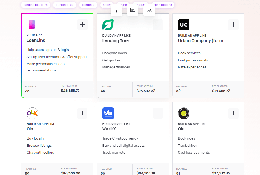Click Urban Company price $71,405.72

pyautogui.click(x=221, y=91)
